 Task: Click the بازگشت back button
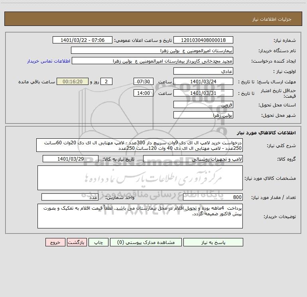tap(77, 242)
